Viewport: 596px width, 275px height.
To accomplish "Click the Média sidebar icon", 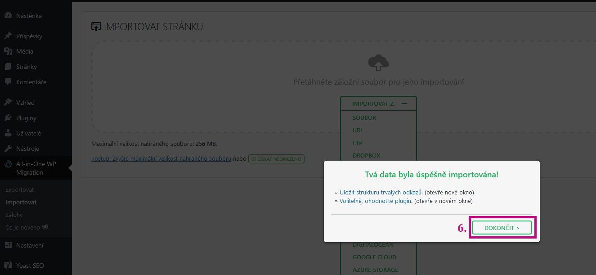I will 8,51.
